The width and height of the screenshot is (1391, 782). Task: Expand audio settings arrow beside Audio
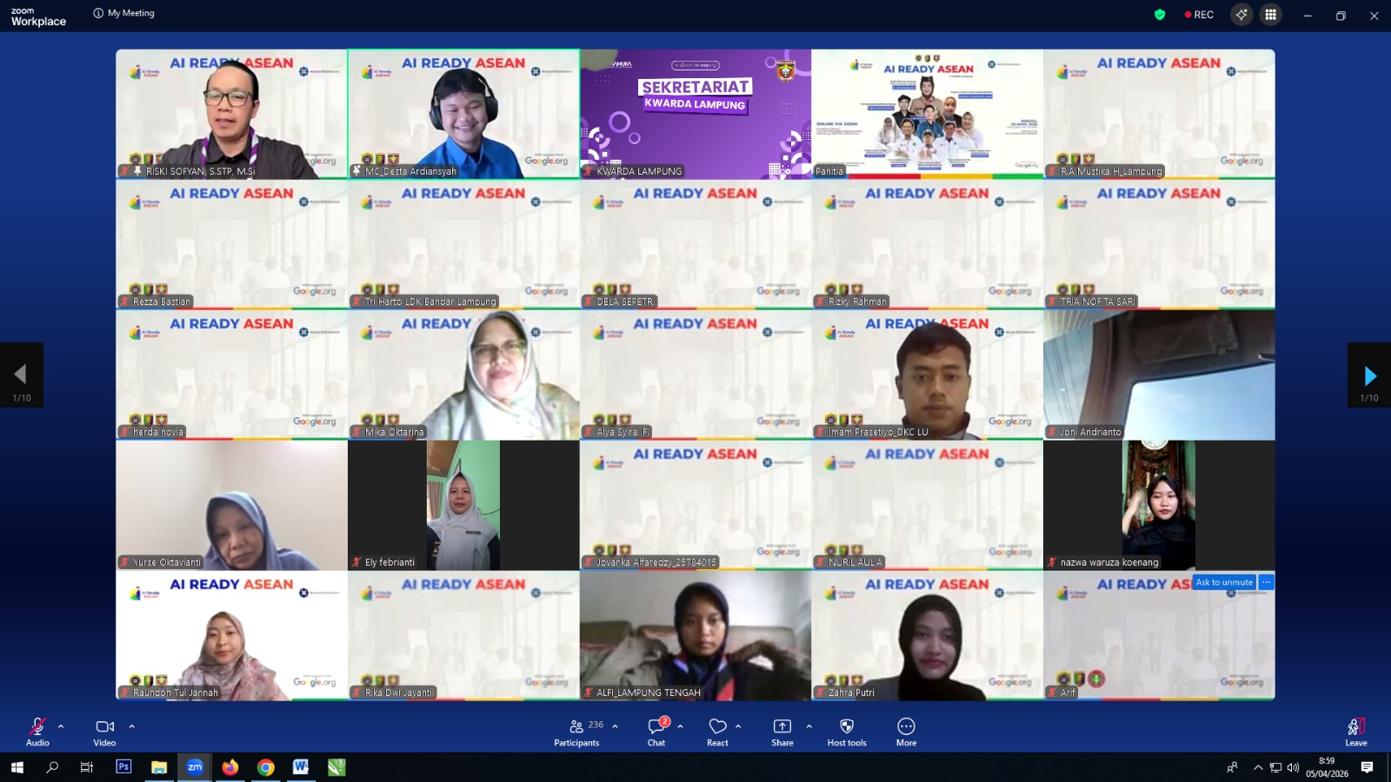point(61,726)
